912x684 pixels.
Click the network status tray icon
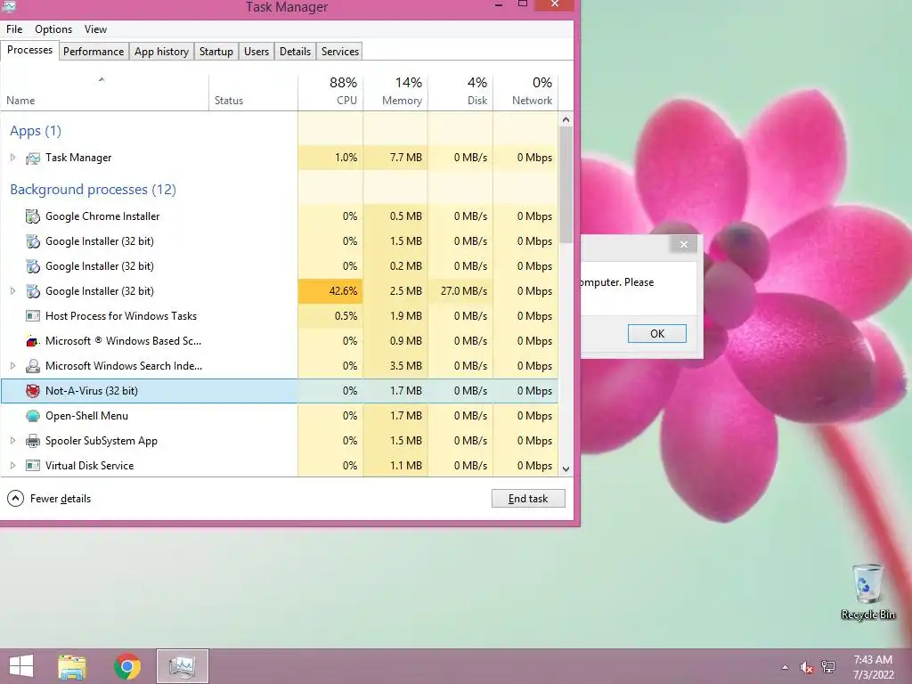(828, 666)
